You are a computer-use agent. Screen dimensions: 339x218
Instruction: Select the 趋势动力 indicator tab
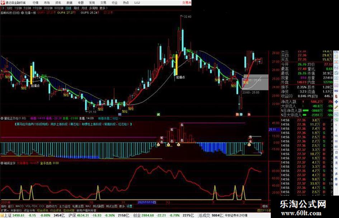point(51,206)
